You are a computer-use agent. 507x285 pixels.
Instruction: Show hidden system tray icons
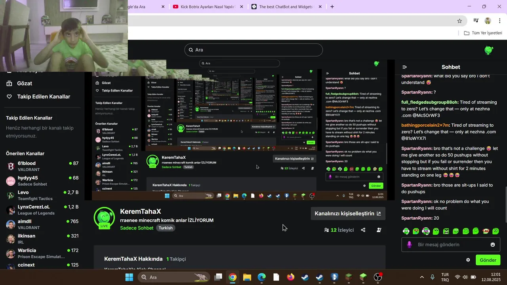422,277
